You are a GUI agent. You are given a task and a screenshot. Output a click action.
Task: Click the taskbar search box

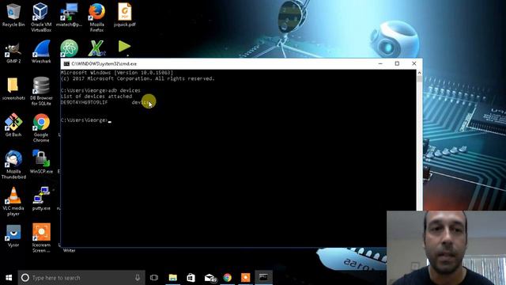tap(81, 278)
